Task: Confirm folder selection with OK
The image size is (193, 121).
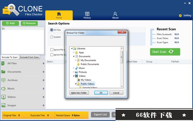Action: pos(101,93)
